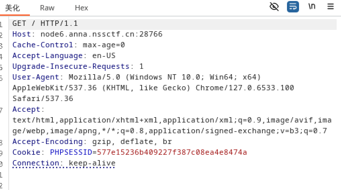Screen dimensions: 341x190
Task: Toggle the \n non-printable characters icon
Action: [312, 7]
